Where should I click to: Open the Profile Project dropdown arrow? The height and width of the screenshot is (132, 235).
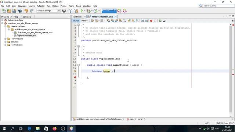[99, 11]
